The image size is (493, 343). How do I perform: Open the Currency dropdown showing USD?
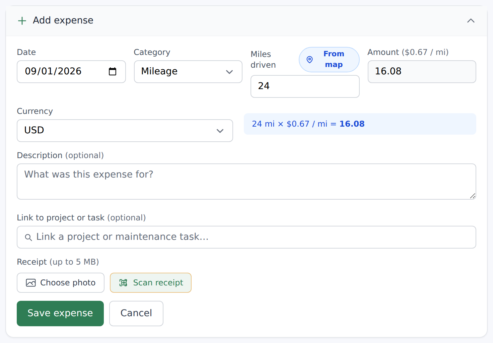(125, 131)
